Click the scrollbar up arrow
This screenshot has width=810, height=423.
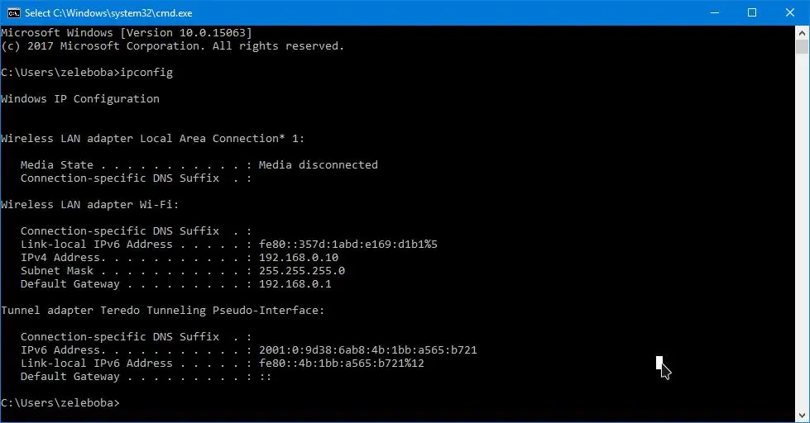pos(802,33)
